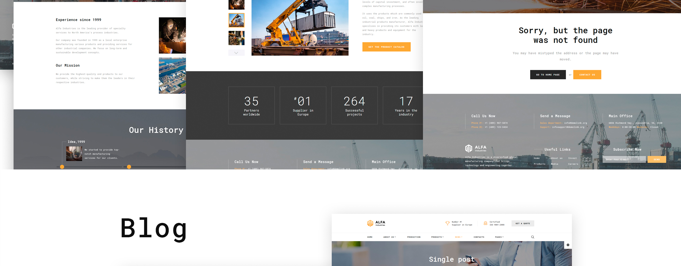Click the certification ribbon icon beside ISO 9001:2008

point(485,223)
